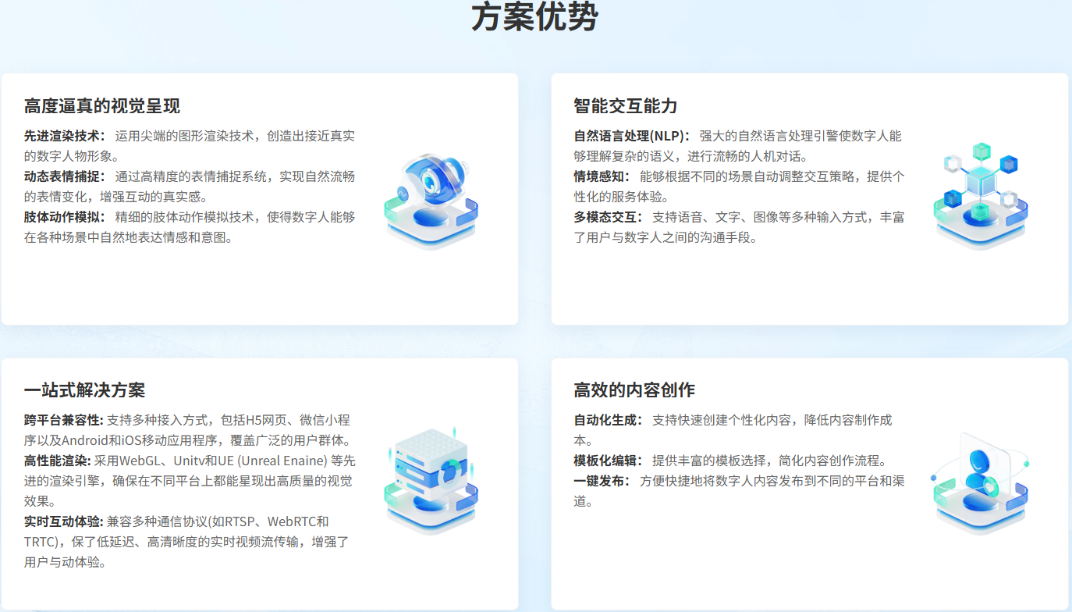Click the 自然语言处理(NLP) bold label
The image size is (1072, 612).
coord(632,136)
